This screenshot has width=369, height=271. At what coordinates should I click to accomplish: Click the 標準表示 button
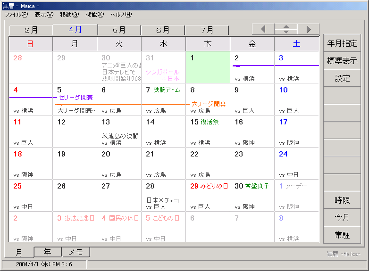point(342,61)
